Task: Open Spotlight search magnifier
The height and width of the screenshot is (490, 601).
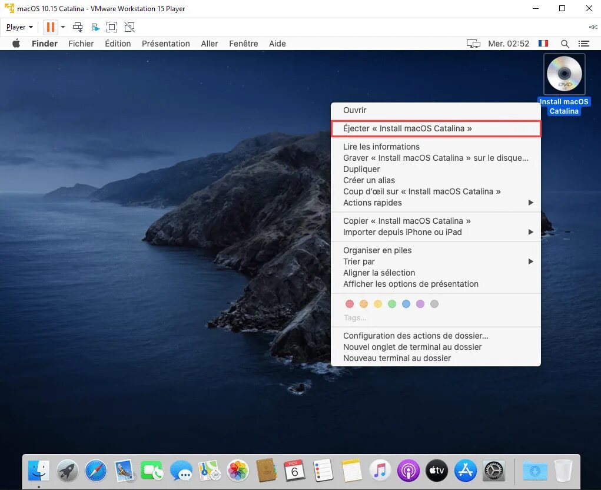Action: (x=565, y=44)
